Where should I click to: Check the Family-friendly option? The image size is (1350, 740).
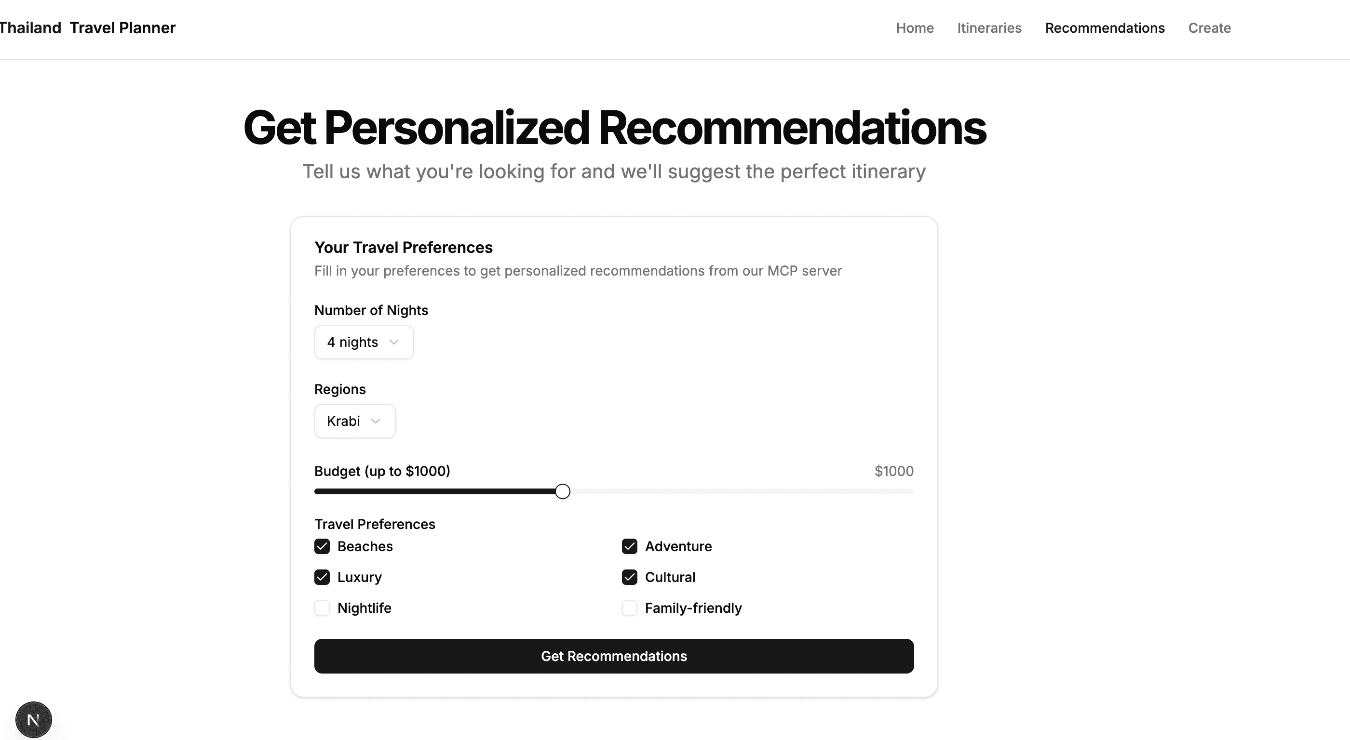click(629, 608)
